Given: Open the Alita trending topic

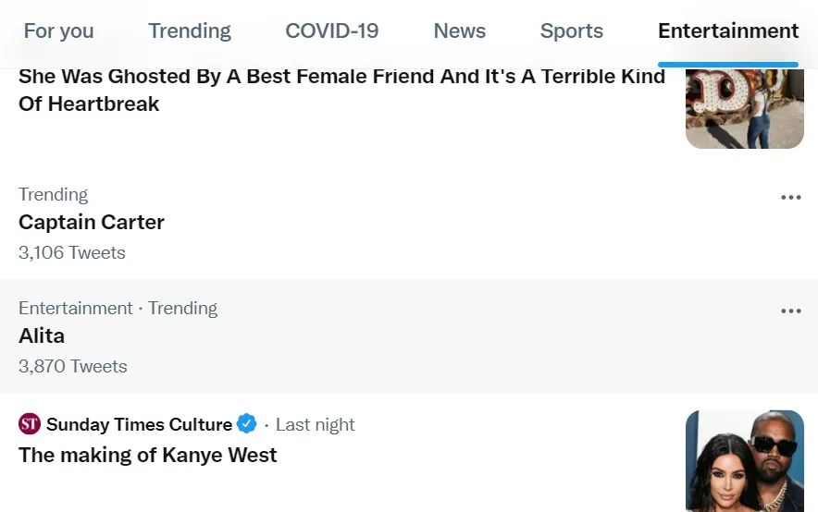Looking at the screenshot, I should click(x=42, y=335).
